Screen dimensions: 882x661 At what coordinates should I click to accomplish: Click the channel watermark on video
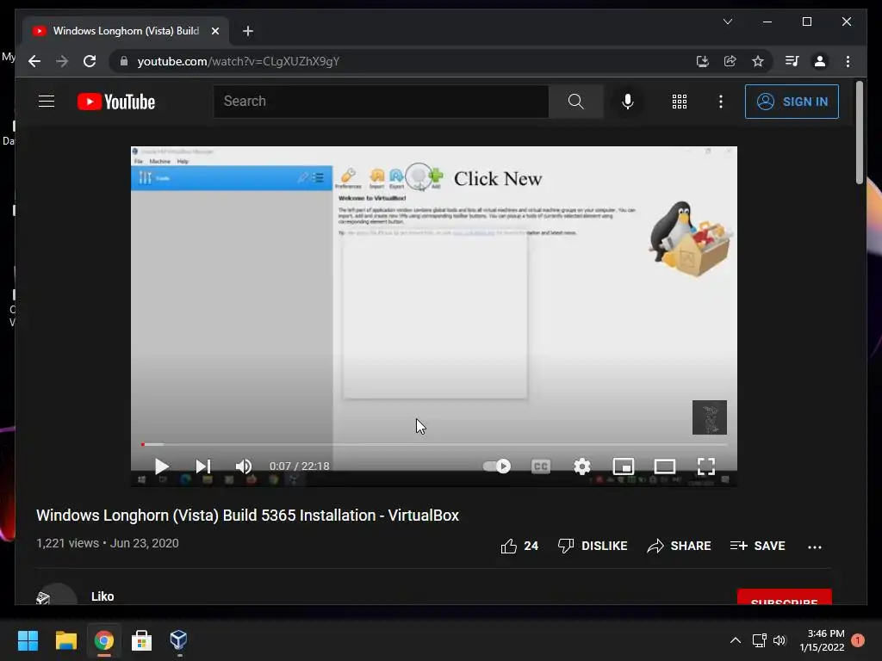tap(710, 417)
